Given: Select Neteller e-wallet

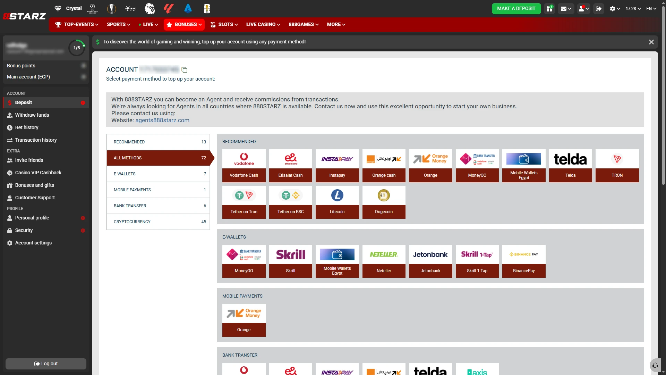Looking at the screenshot, I should coord(384,261).
